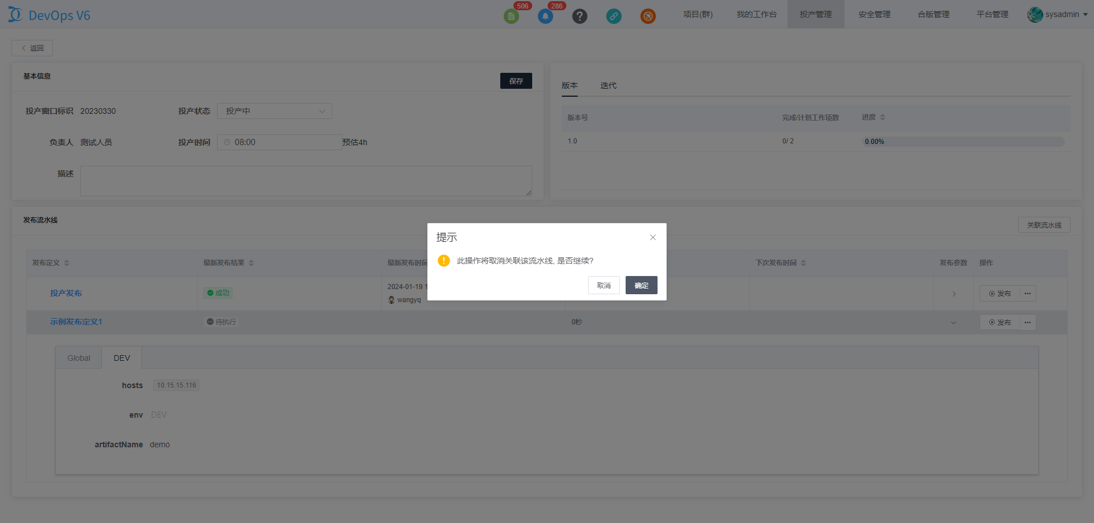Open more options for 投产发布 row
The width and height of the screenshot is (1094, 523).
click(1027, 294)
